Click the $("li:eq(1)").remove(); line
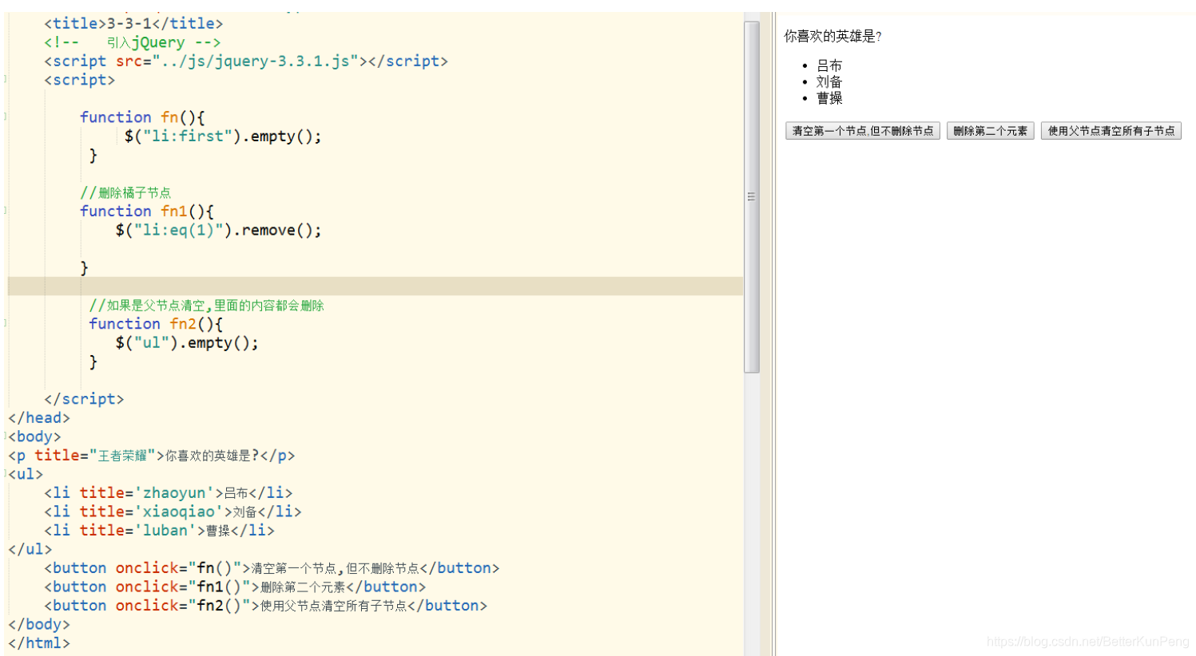 point(218,231)
